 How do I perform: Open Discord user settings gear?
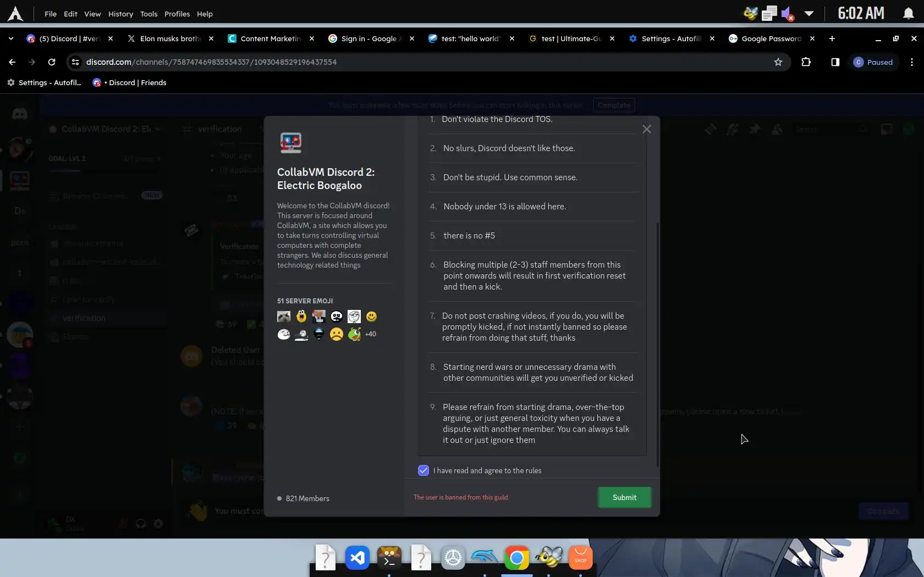[158, 524]
